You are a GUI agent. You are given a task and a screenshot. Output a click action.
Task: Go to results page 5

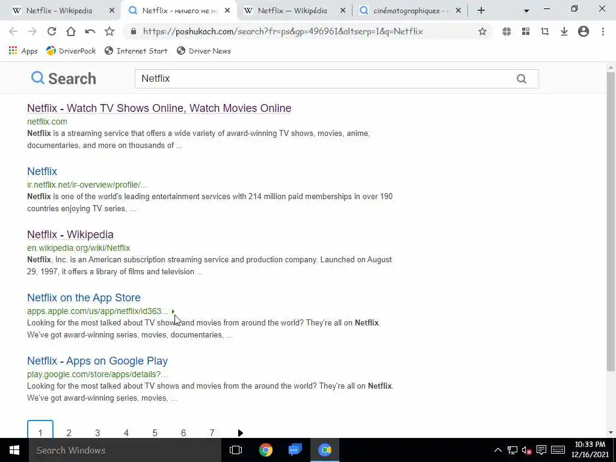point(155,433)
